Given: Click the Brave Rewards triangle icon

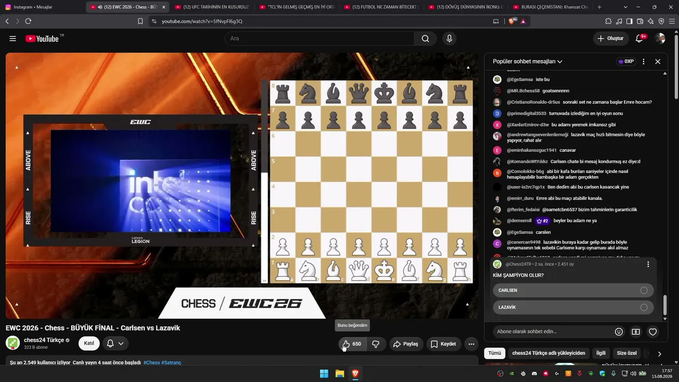Looking at the screenshot, I should tap(523, 21).
